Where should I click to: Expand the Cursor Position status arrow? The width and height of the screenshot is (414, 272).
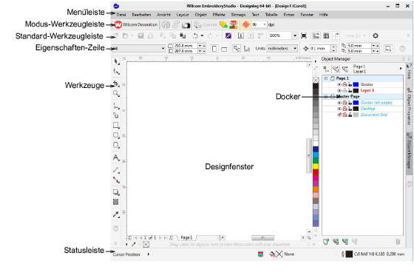coord(148,254)
